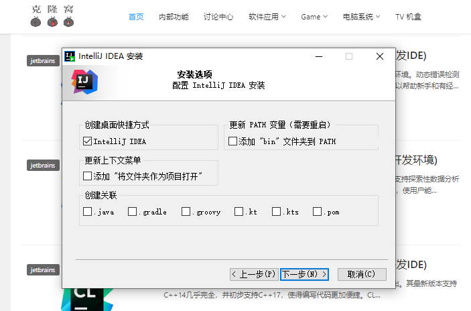471x311 pixels.
Task: Click the "更新 PATH 变量（需要重启）" group label
Action: pyautogui.click(x=280, y=125)
